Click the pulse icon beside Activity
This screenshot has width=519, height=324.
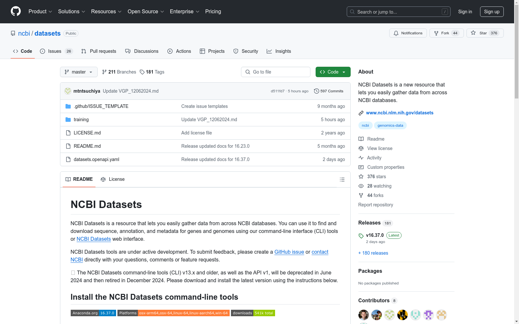point(361,158)
